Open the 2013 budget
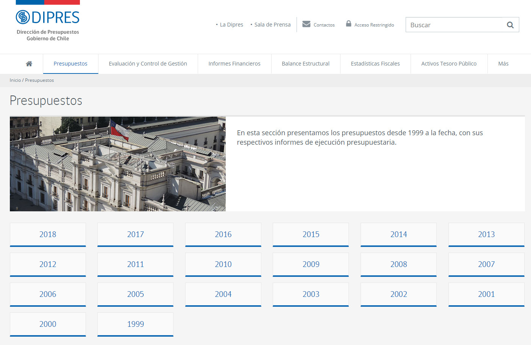 coord(486,234)
